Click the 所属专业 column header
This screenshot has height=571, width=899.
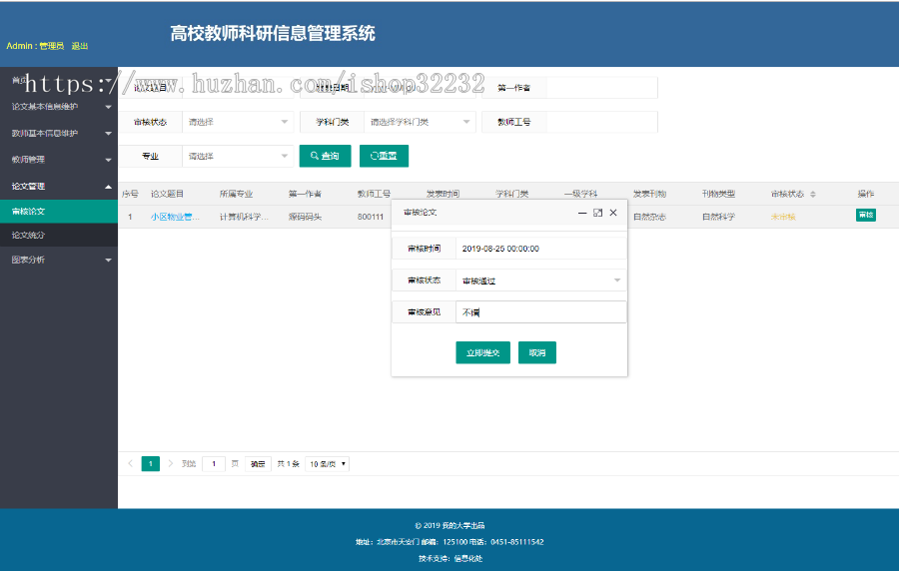236,194
